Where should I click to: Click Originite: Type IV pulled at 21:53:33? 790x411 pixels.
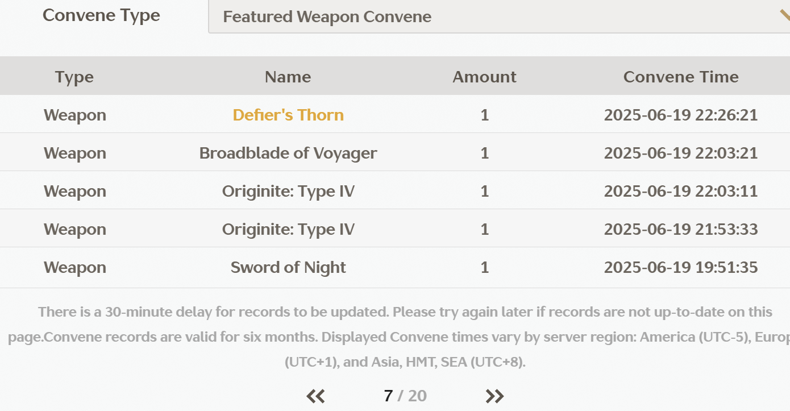[x=288, y=229]
